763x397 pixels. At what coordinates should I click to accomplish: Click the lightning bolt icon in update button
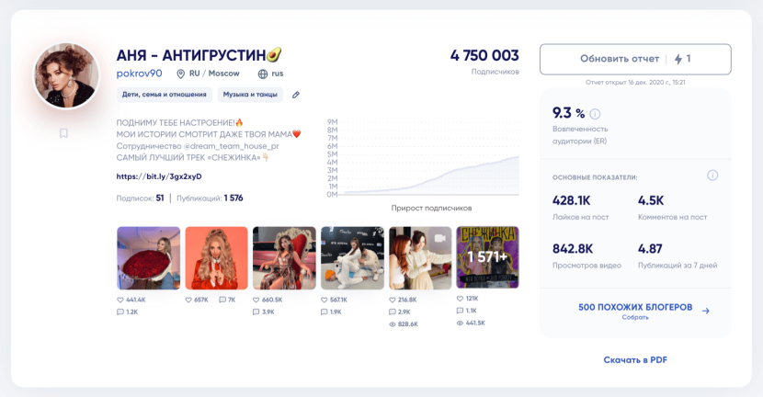tap(678, 59)
